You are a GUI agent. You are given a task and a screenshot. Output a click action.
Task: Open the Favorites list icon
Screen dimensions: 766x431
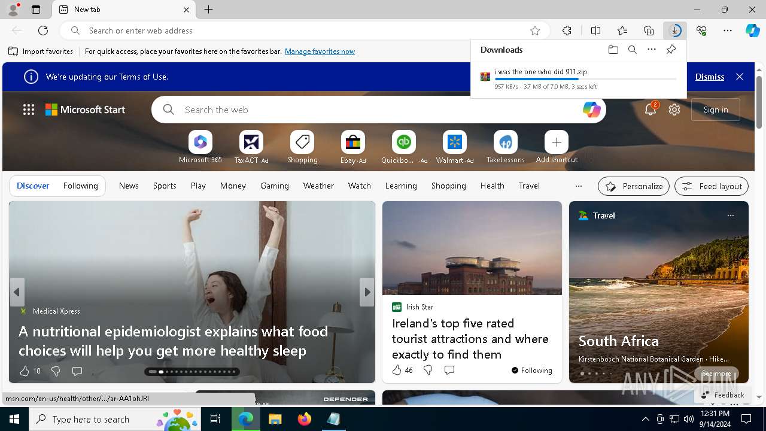tap(622, 31)
